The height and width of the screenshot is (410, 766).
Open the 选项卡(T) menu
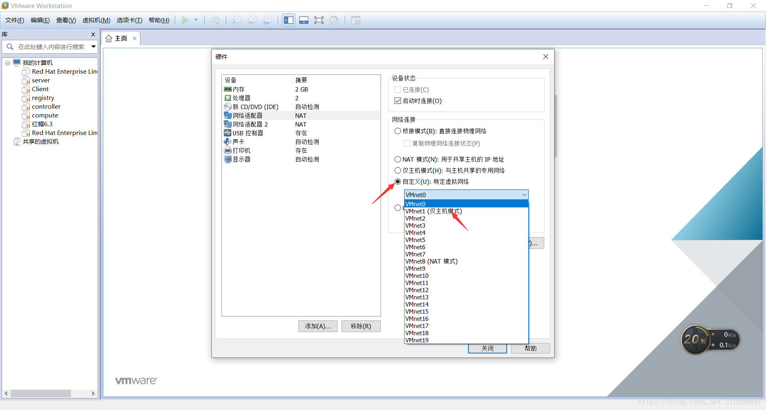[x=129, y=20]
